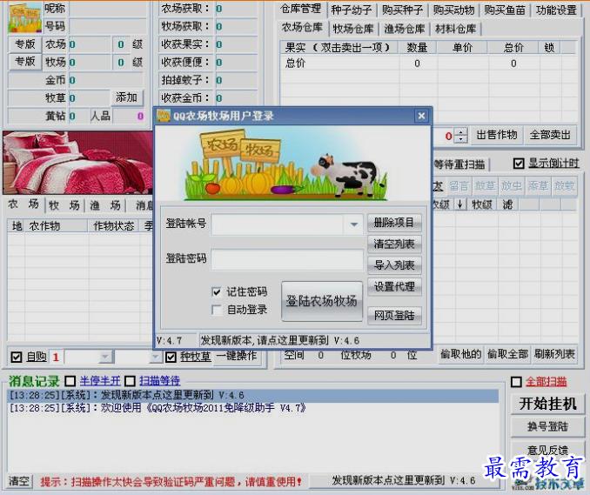Click the 作物状态 column header
This screenshot has height=495, width=590.
[x=114, y=225]
